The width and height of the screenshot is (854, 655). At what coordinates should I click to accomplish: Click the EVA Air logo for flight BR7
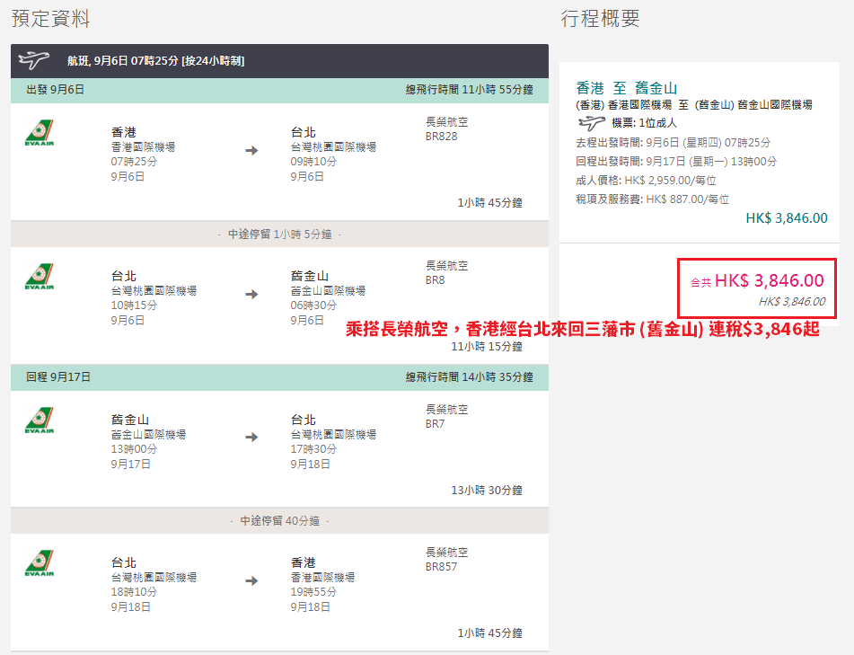[x=40, y=420]
